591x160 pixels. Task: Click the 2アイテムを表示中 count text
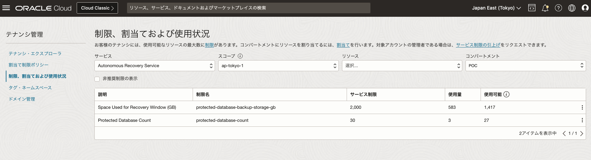538,133
